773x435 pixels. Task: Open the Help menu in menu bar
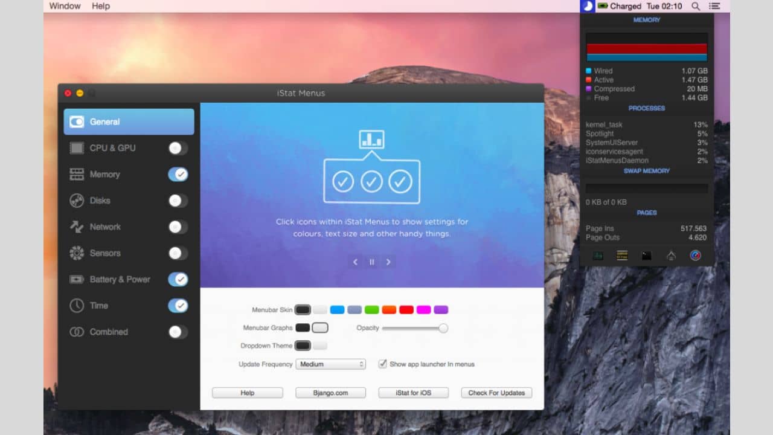pos(101,6)
